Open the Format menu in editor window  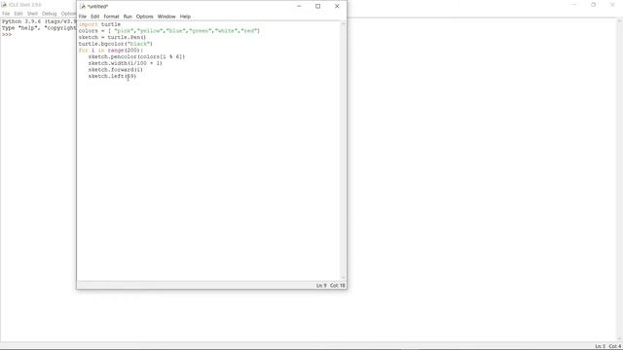[111, 17]
